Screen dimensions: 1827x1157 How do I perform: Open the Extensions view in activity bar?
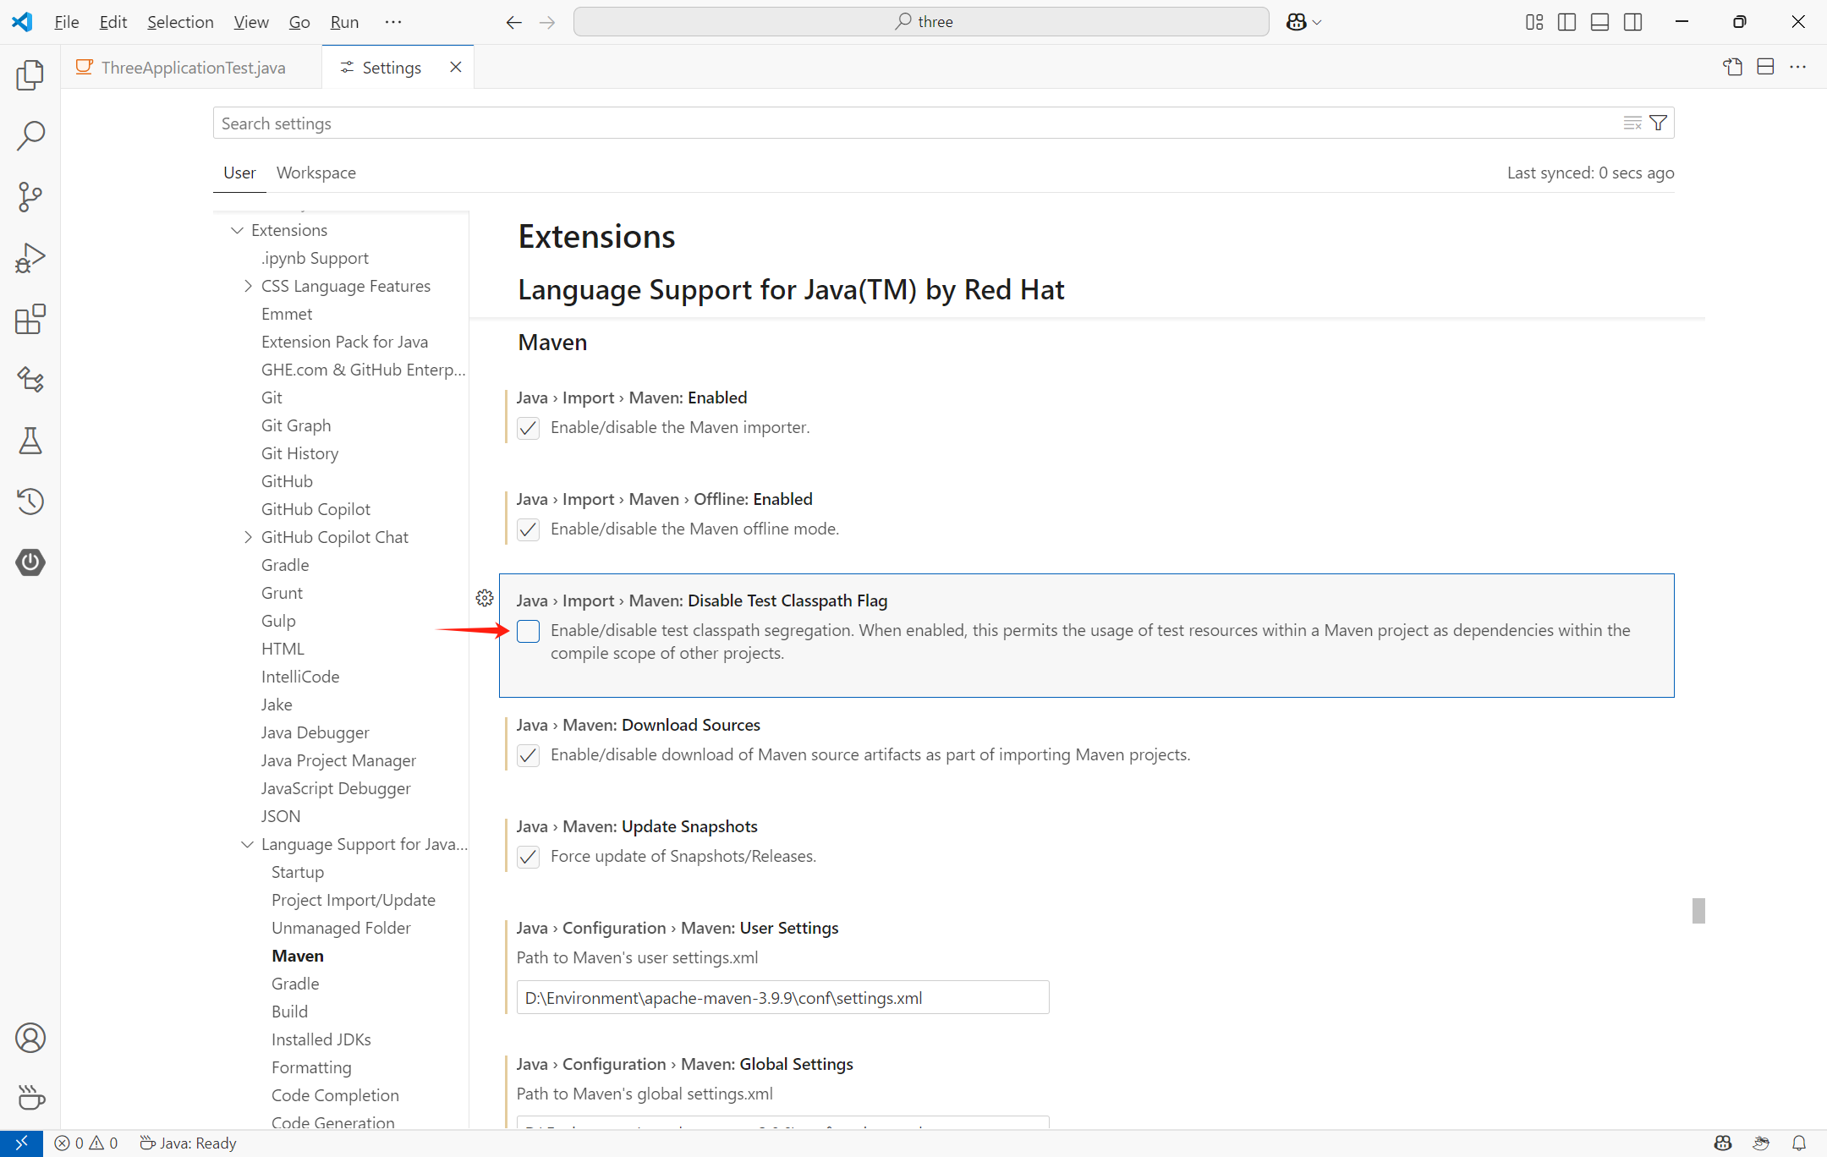click(30, 319)
